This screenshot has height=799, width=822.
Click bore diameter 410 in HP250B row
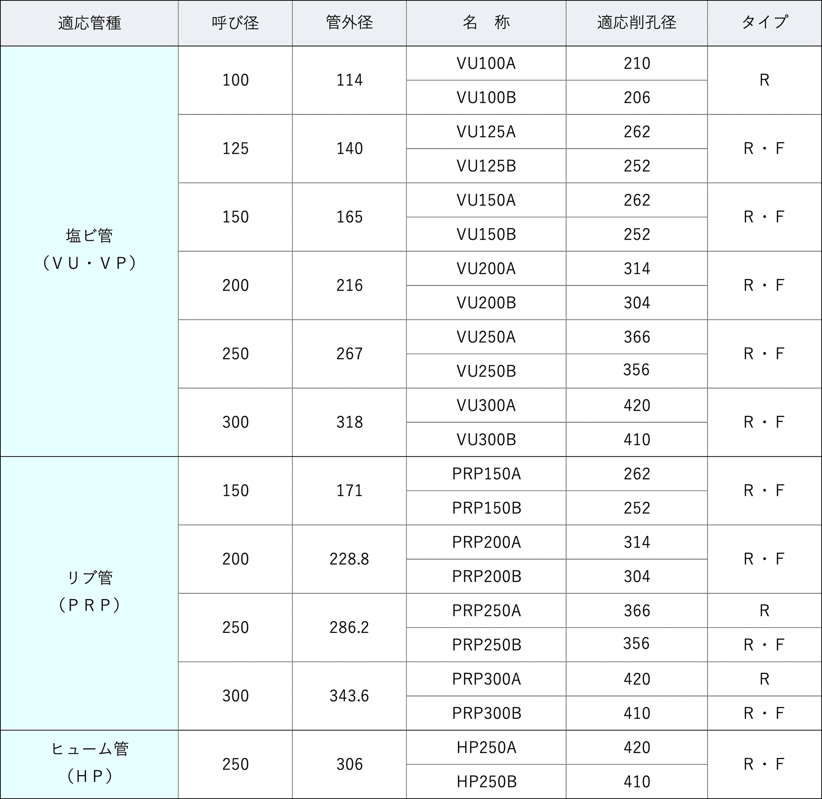click(637, 781)
